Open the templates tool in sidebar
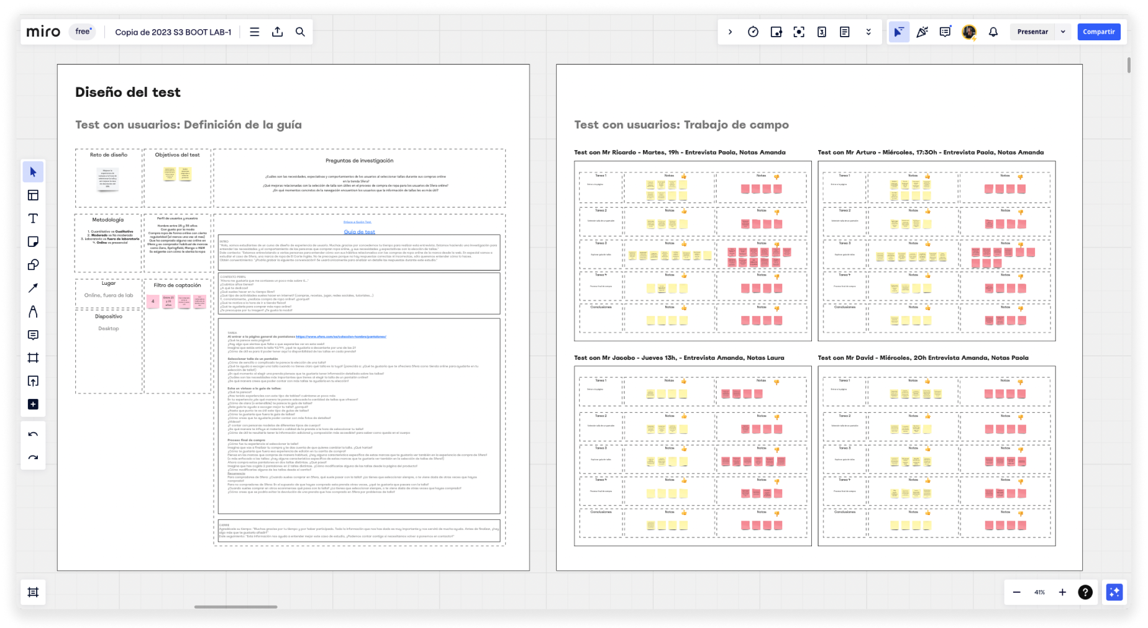This screenshot has height=628, width=1148. tap(33, 195)
